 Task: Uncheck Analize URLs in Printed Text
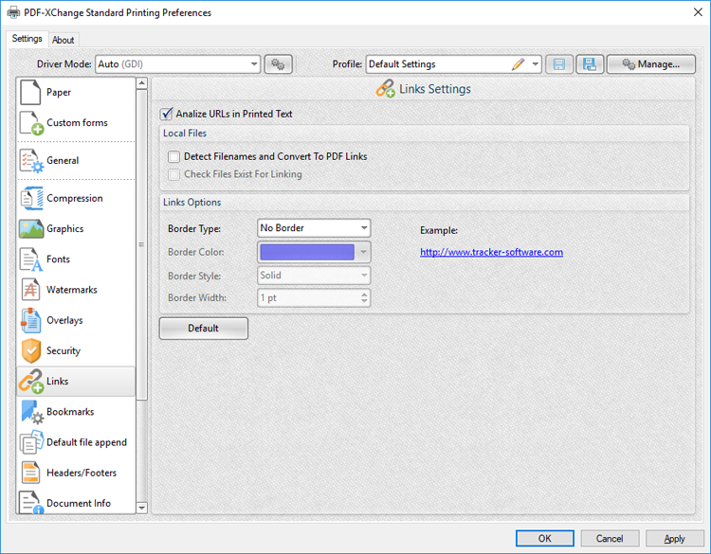click(x=168, y=114)
